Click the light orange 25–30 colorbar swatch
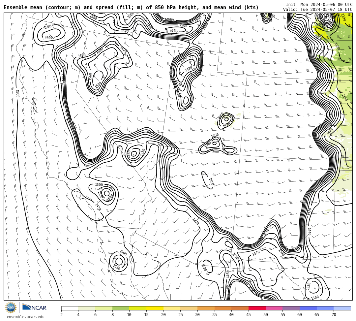Viewport: 356px width, 321px height. 189,308
